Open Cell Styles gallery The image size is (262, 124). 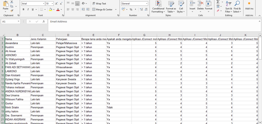tap(181, 7)
